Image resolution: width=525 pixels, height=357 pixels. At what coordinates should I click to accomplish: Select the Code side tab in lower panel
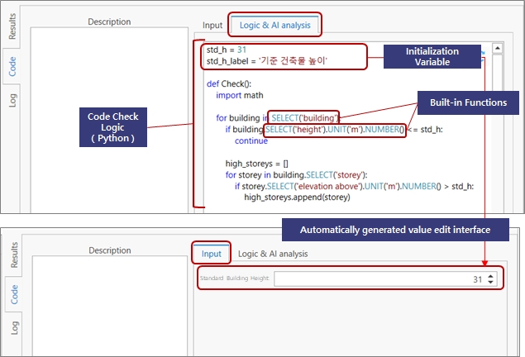(12, 295)
